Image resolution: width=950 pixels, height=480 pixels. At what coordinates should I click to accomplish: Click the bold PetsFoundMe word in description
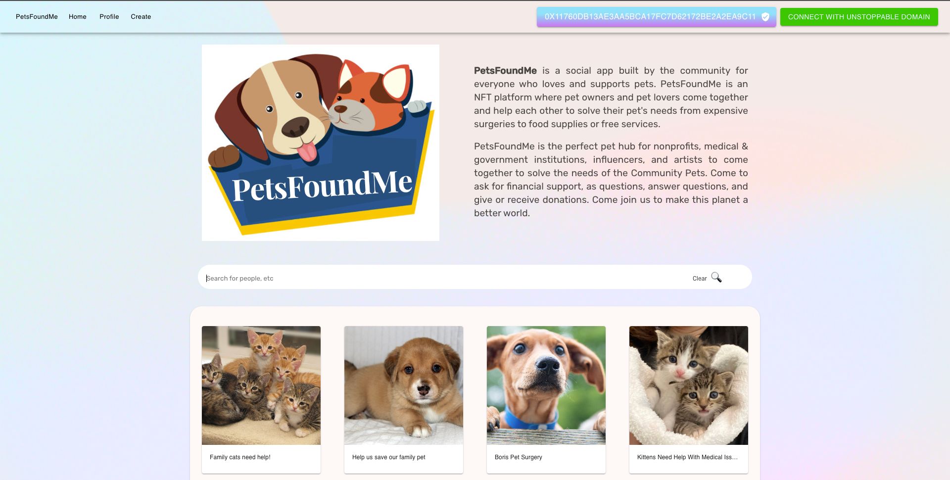coord(505,71)
